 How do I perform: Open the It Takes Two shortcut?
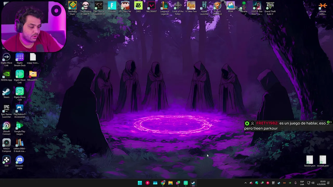191,7
